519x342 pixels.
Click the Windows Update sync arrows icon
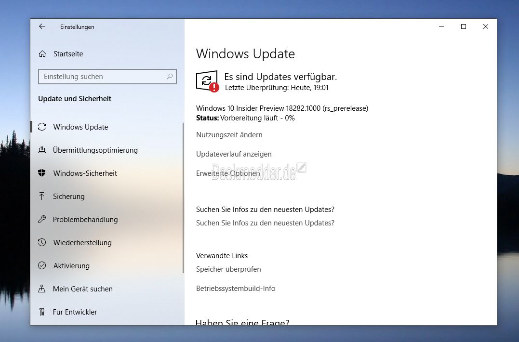[42, 127]
